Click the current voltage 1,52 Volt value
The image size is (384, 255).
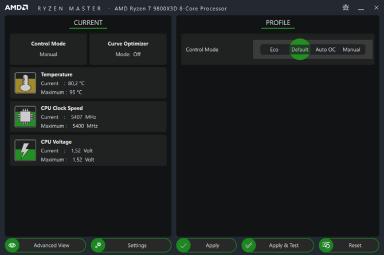[x=82, y=150]
